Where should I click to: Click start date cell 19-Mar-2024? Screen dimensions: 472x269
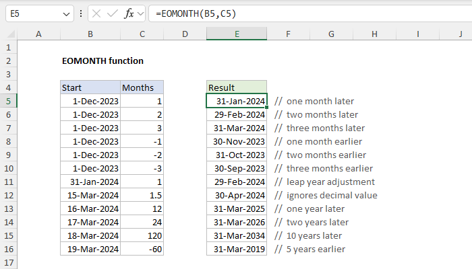point(90,249)
